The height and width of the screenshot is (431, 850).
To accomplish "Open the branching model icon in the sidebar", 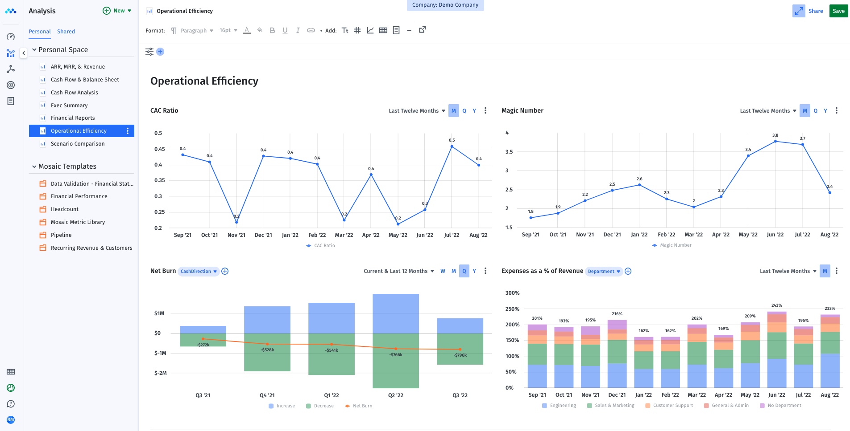I will click(11, 69).
